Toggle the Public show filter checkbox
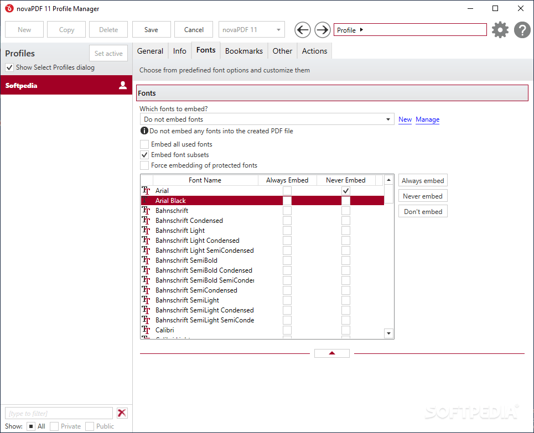The image size is (534, 433). coord(90,426)
